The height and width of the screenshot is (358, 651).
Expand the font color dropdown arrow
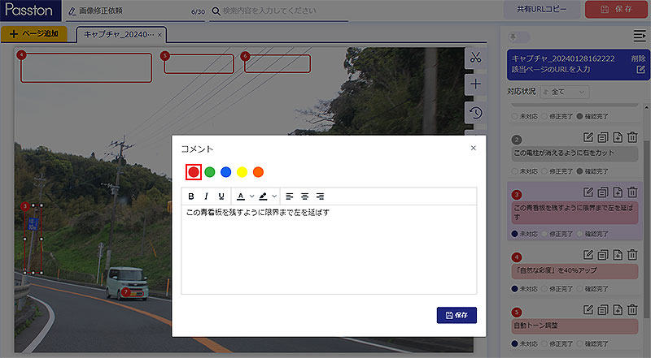point(251,196)
